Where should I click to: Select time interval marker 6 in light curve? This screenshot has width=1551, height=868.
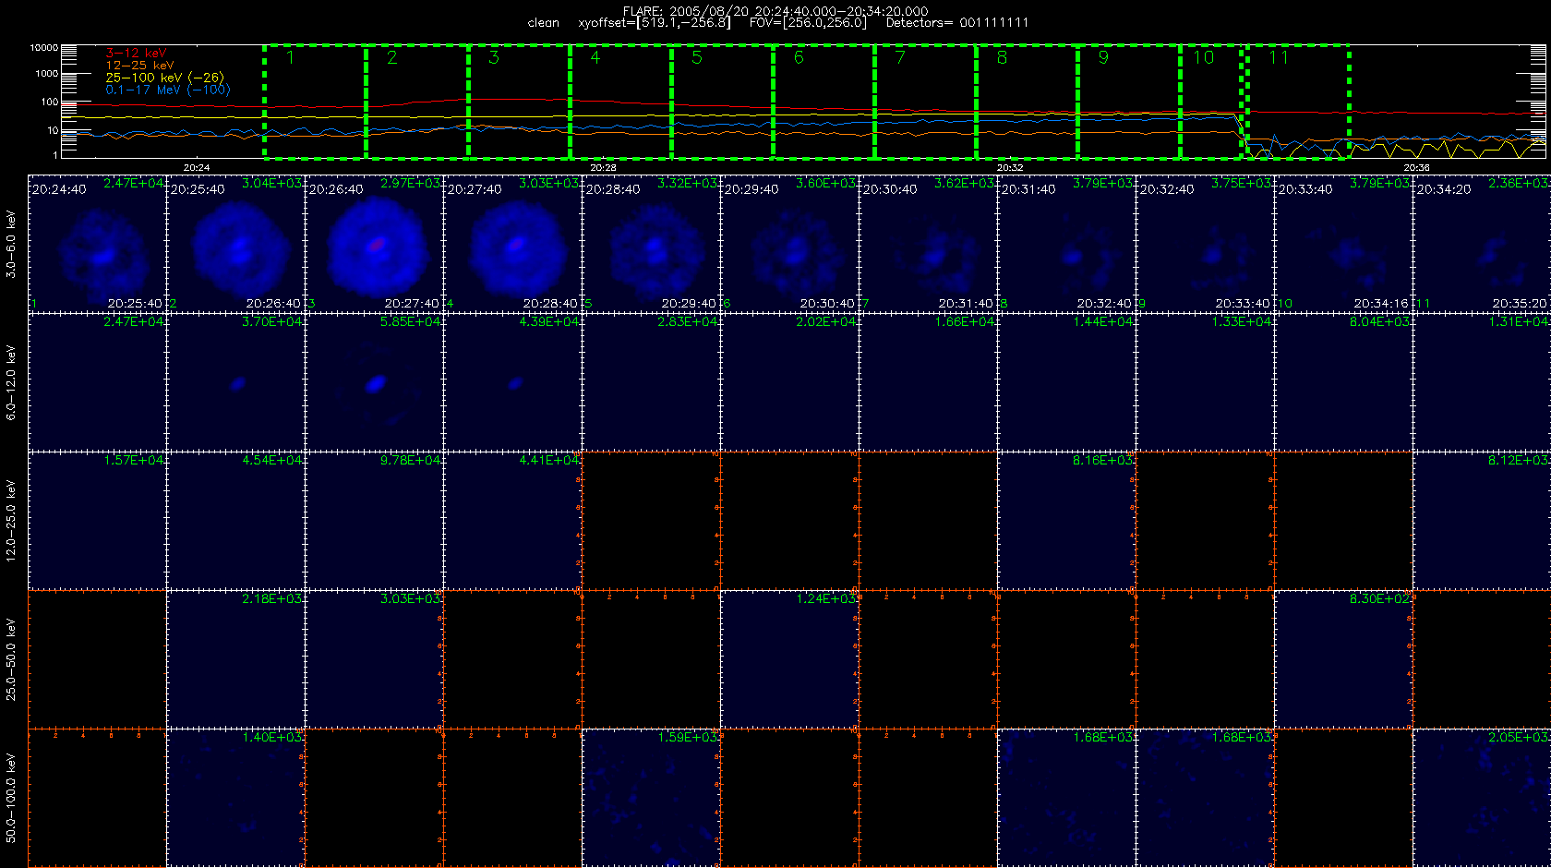coord(799,57)
